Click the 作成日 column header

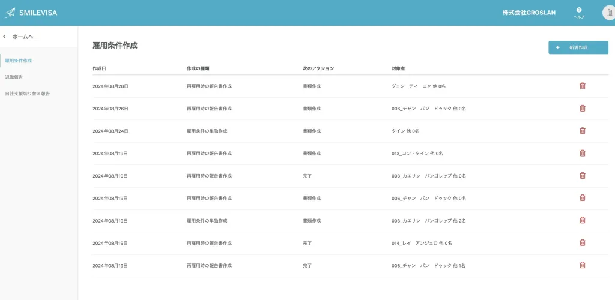[x=99, y=68]
